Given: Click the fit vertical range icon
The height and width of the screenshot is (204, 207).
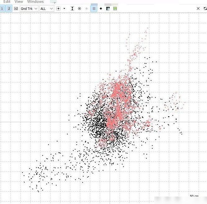Looking at the screenshot, I should point(72,9).
